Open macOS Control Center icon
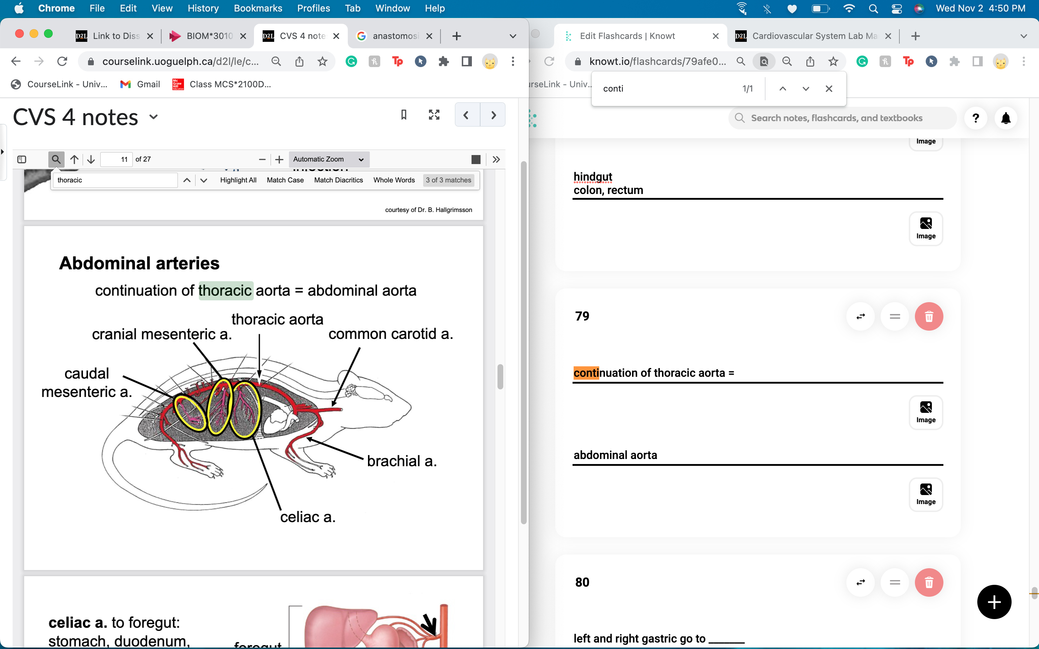Viewport: 1039px width, 649px height. [x=896, y=8]
